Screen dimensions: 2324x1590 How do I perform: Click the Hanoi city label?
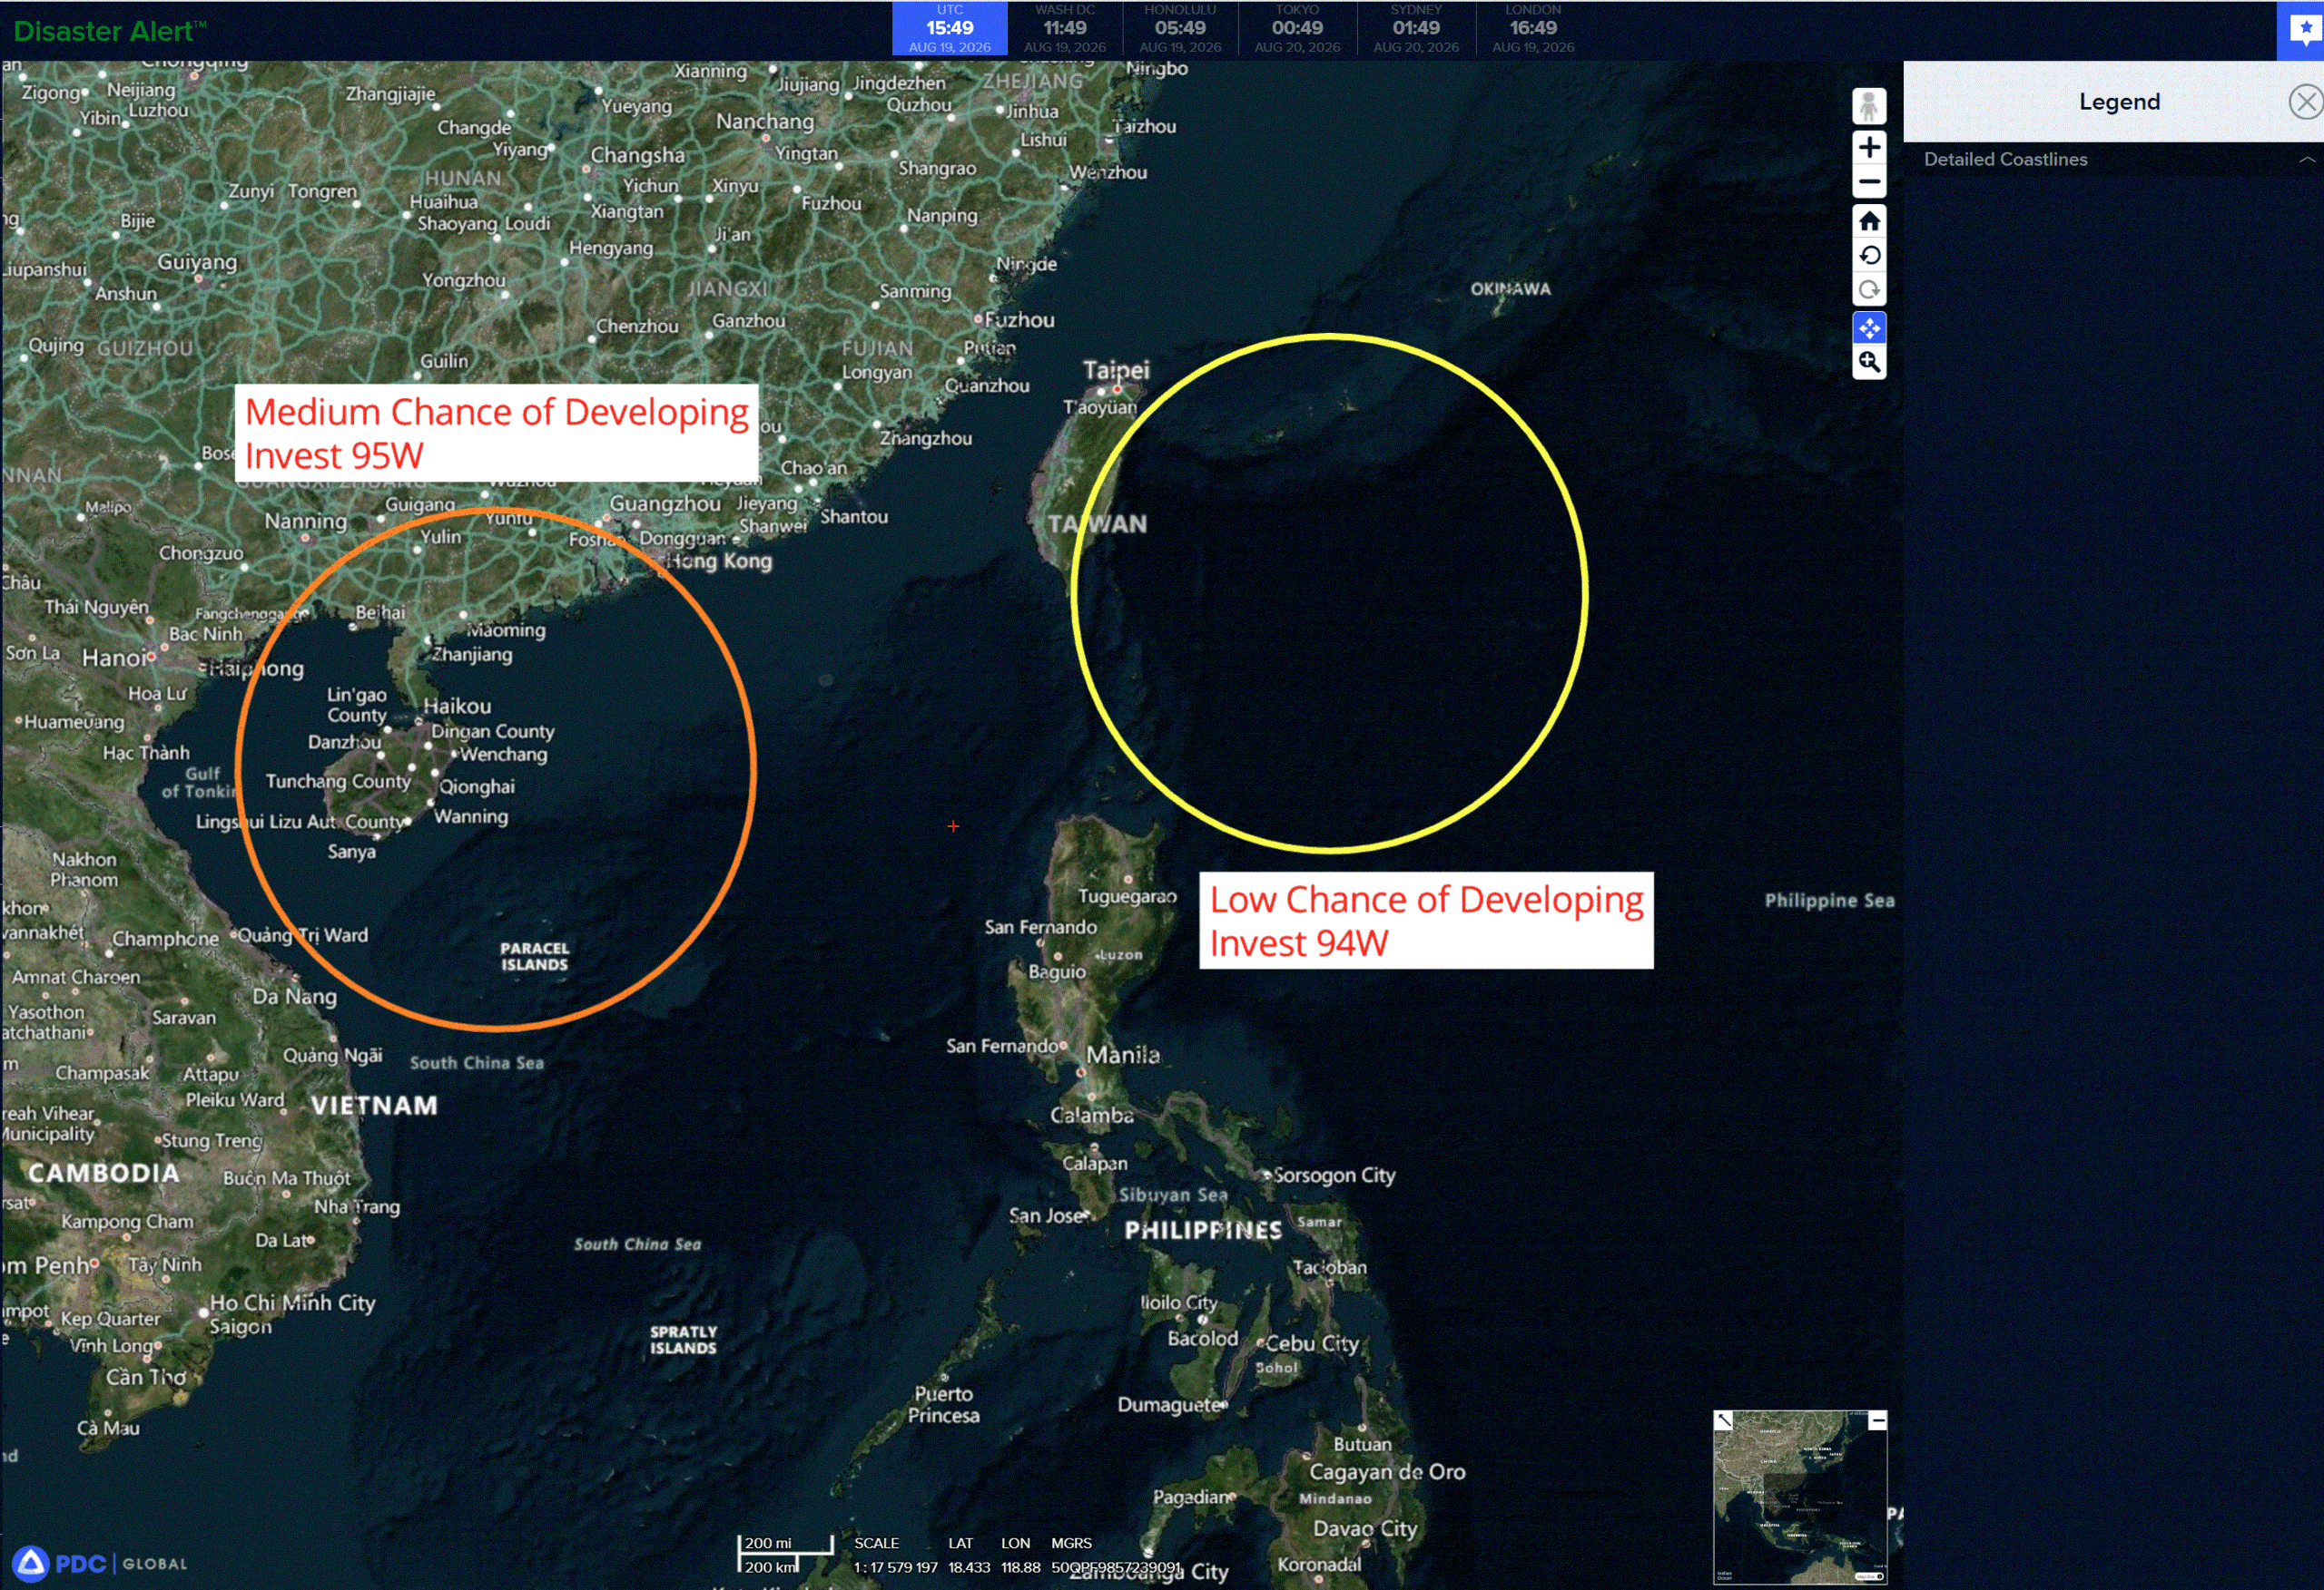tap(114, 658)
